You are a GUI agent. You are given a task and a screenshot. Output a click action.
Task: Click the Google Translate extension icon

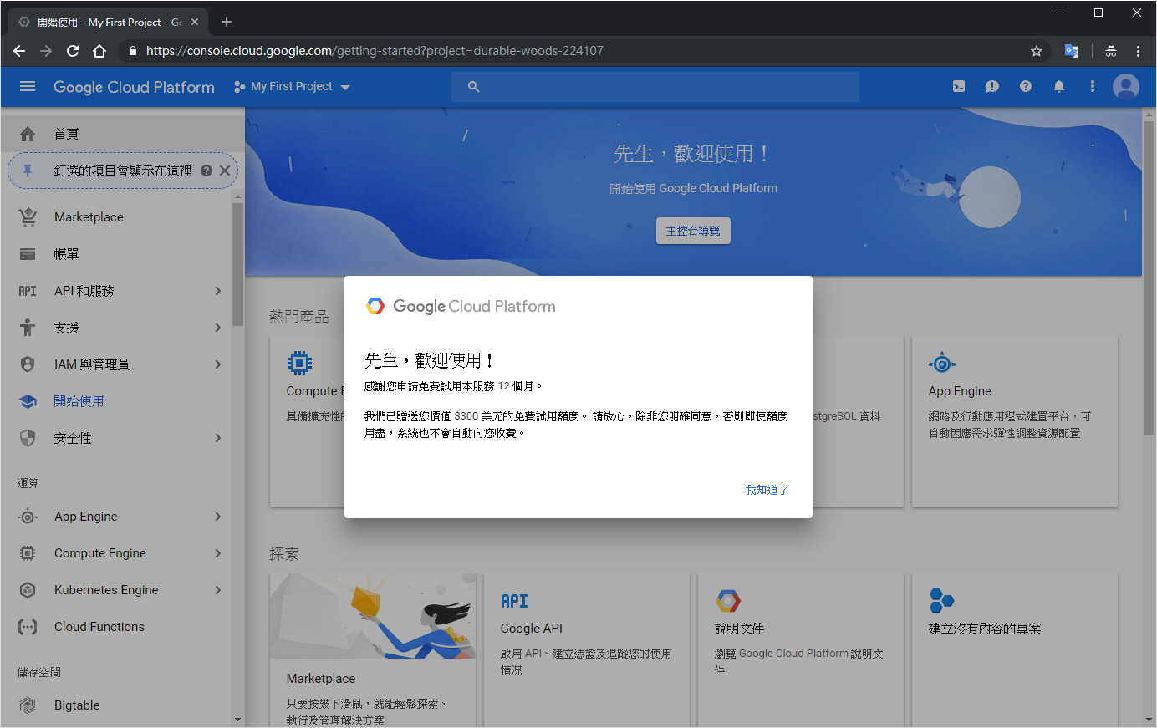(1072, 51)
